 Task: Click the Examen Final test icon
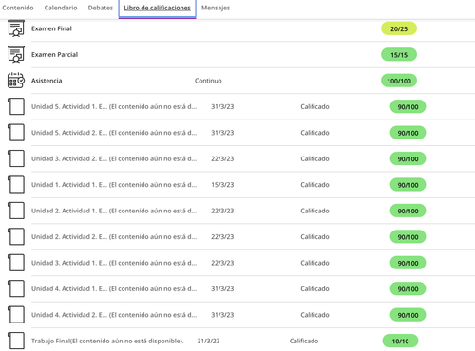[16, 28]
